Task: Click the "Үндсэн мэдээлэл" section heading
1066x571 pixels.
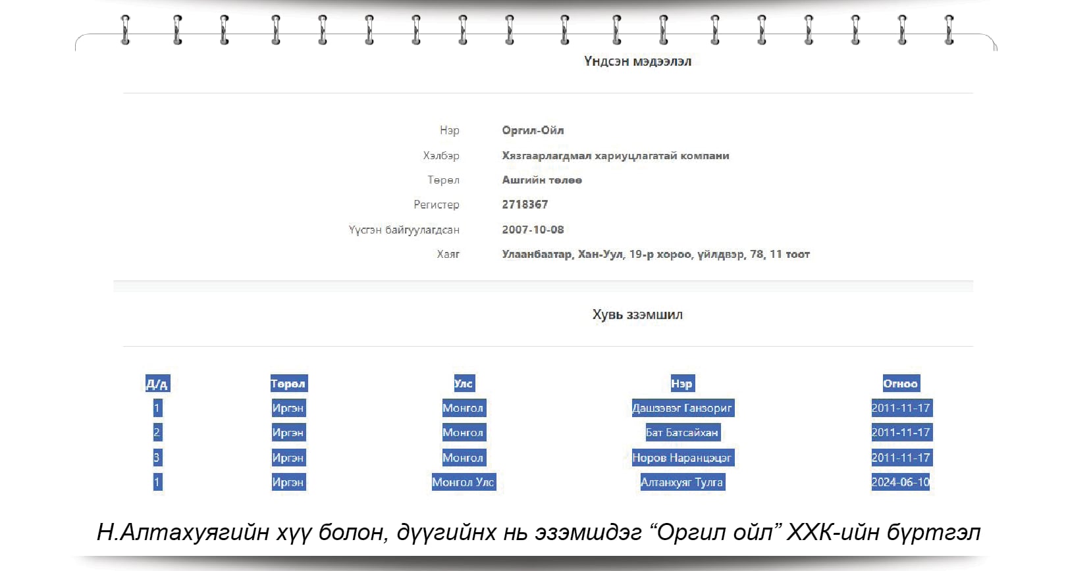Action: (x=637, y=61)
